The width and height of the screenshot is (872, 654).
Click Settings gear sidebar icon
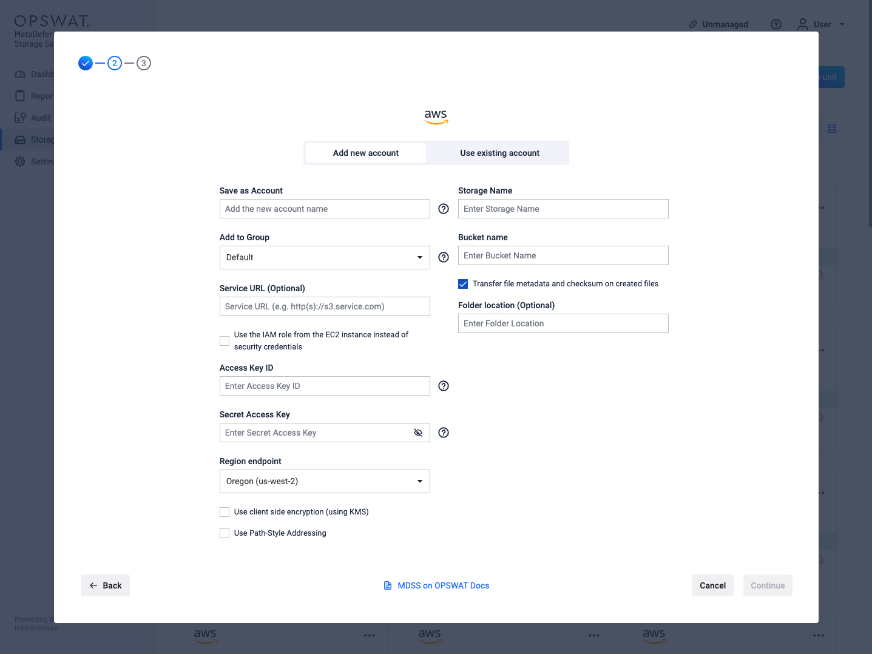(20, 161)
